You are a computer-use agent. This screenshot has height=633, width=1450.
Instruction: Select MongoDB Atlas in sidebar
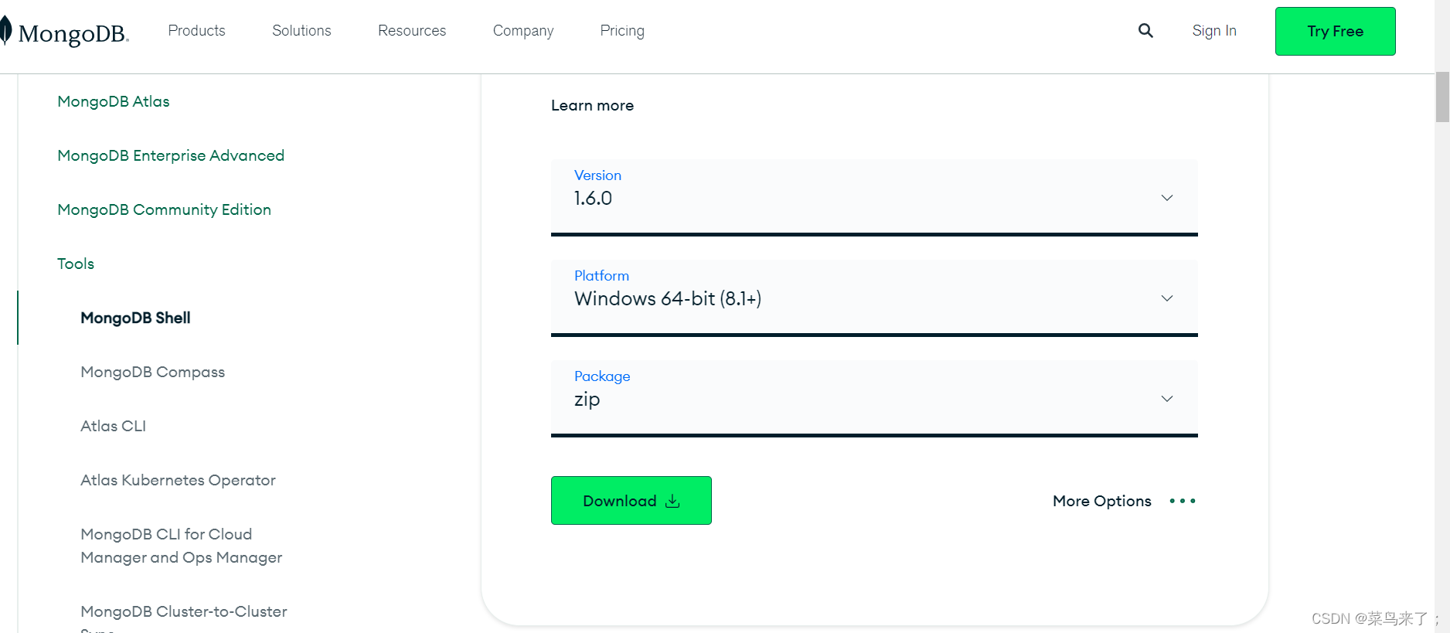tap(114, 101)
